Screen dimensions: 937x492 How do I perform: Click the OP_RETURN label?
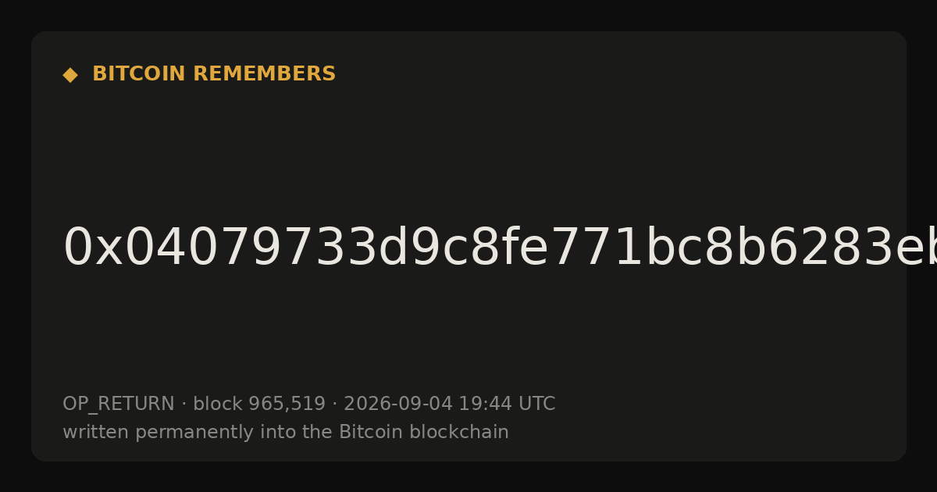[x=118, y=405]
